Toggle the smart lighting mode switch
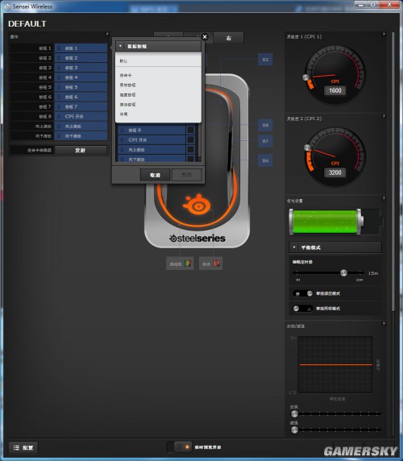 pos(303,309)
